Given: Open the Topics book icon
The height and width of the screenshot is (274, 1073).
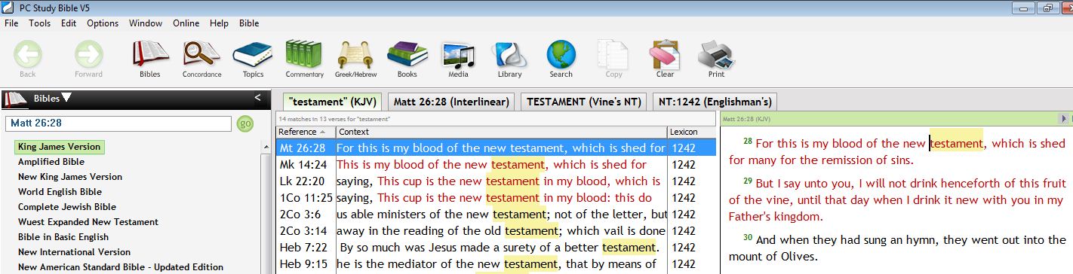Looking at the screenshot, I should click(x=253, y=59).
